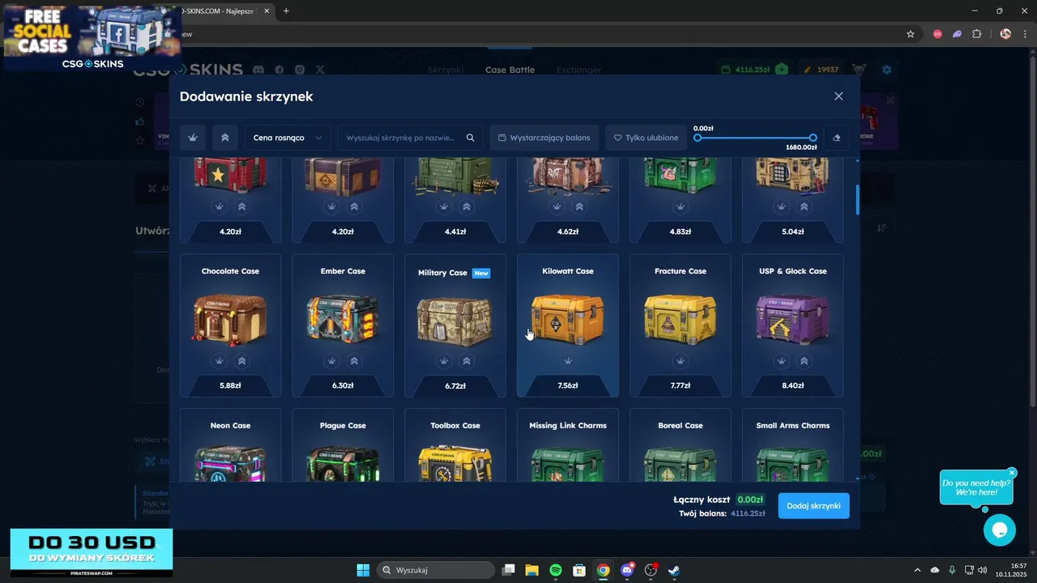Open the browser extensions puzzle icon
Screen dimensions: 1037x583
[x=976, y=34]
